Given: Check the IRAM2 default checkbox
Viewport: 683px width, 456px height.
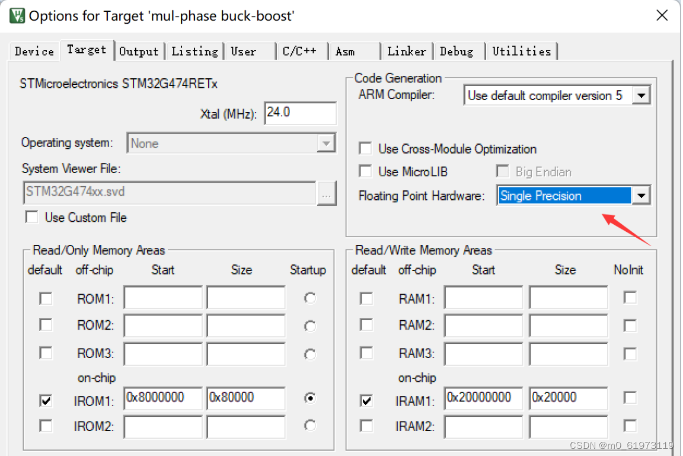Looking at the screenshot, I should click(366, 426).
